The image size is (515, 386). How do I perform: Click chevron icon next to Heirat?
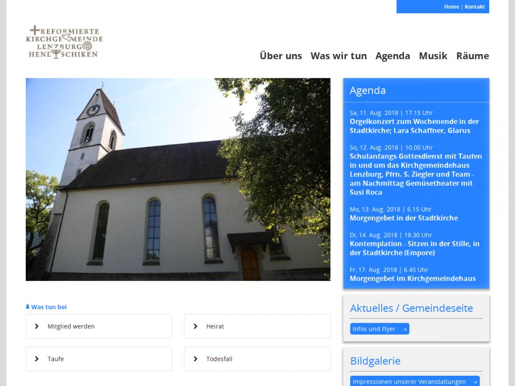coord(195,326)
